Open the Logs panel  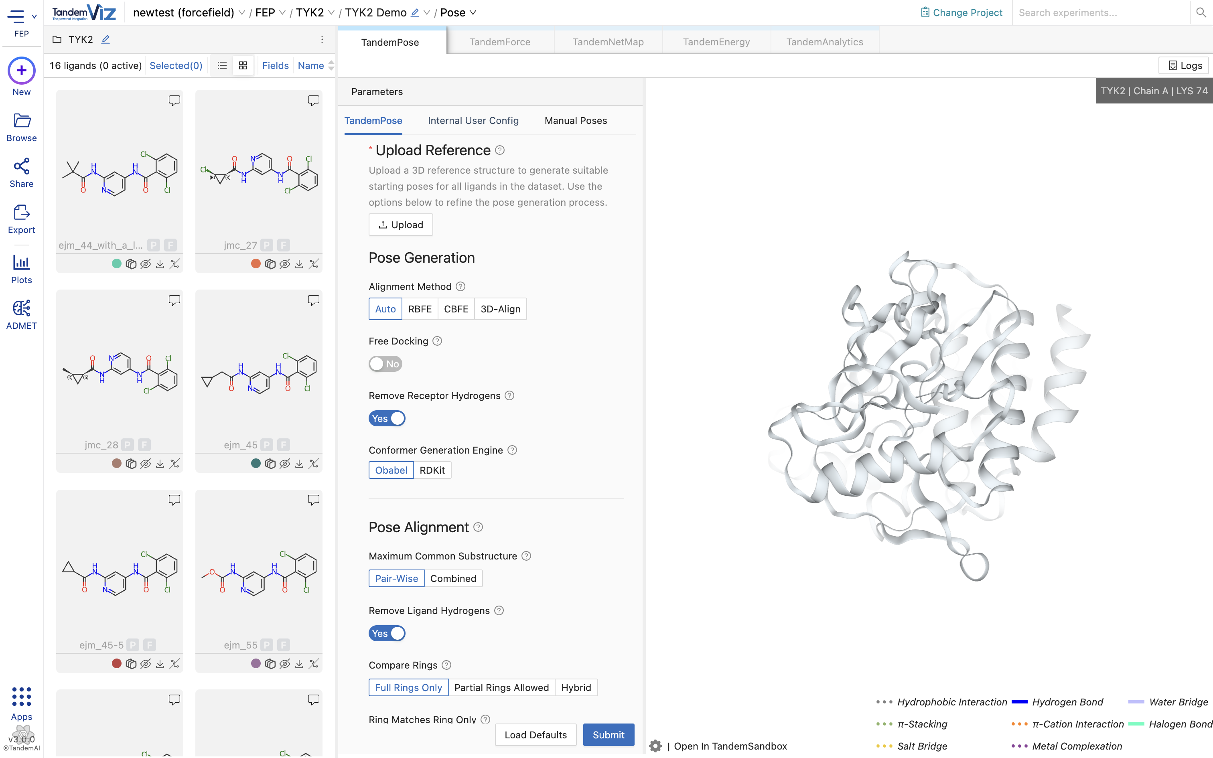1183,66
